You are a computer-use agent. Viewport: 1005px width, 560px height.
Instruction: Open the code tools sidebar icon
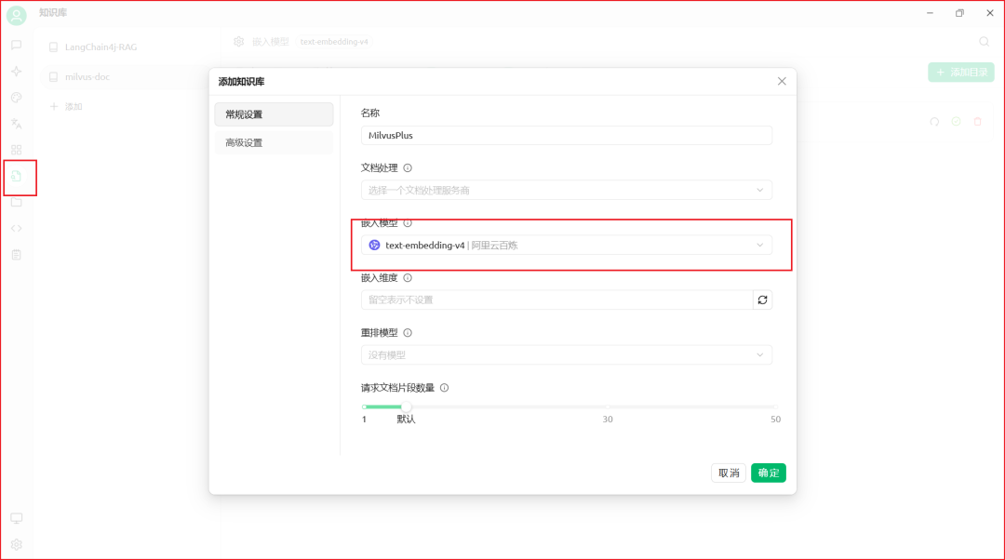pyautogui.click(x=17, y=228)
